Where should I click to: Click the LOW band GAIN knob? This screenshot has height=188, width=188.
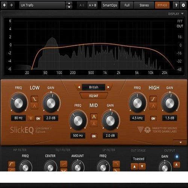coord(51,103)
